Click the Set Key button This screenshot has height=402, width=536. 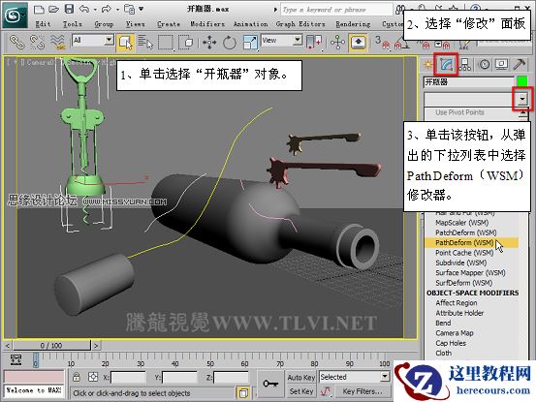(x=300, y=391)
